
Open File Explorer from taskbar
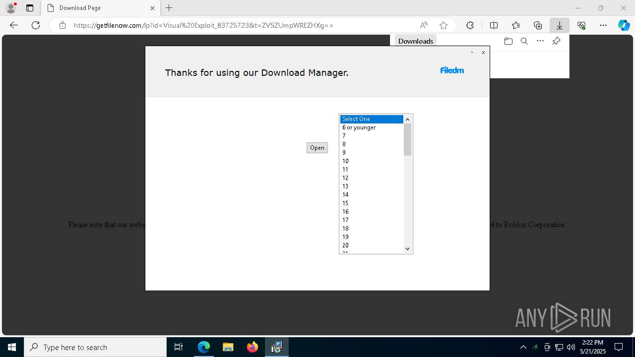pyautogui.click(x=228, y=347)
